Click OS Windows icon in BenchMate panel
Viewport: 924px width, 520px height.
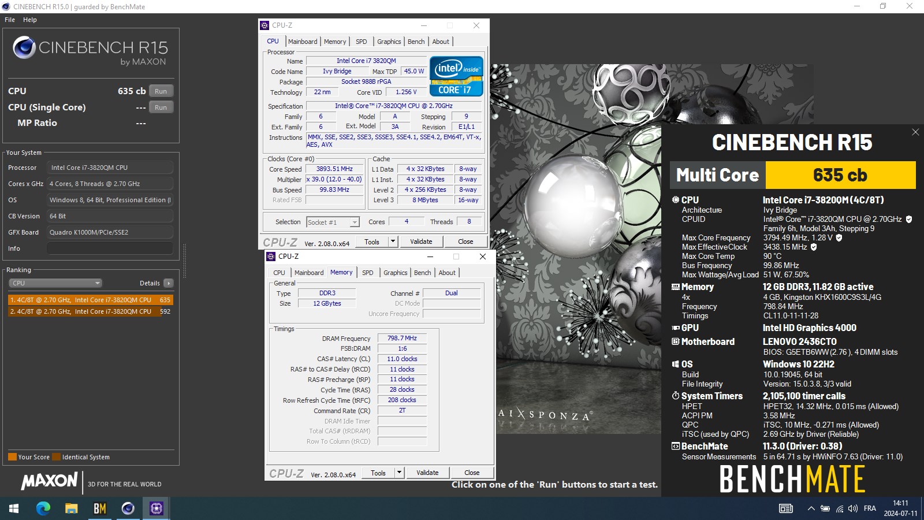pos(676,364)
